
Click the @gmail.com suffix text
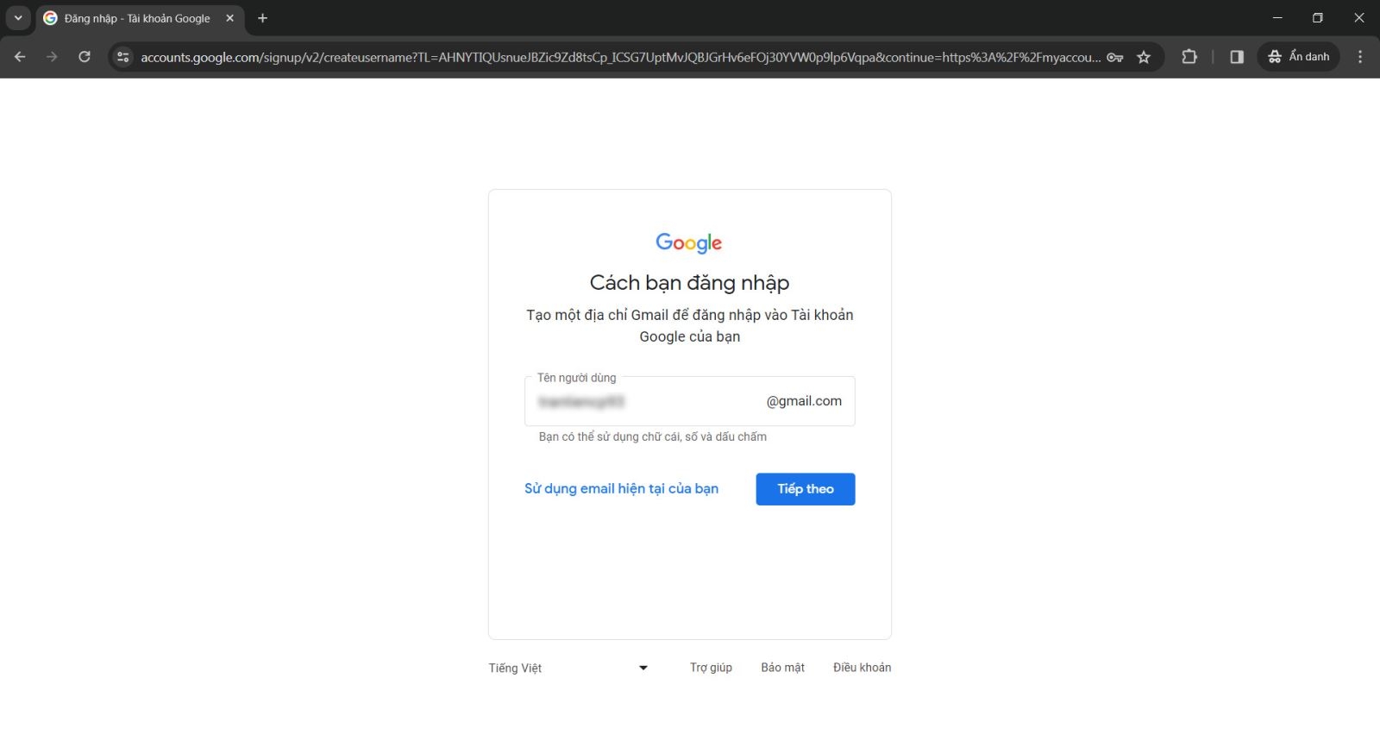tap(804, 401)
